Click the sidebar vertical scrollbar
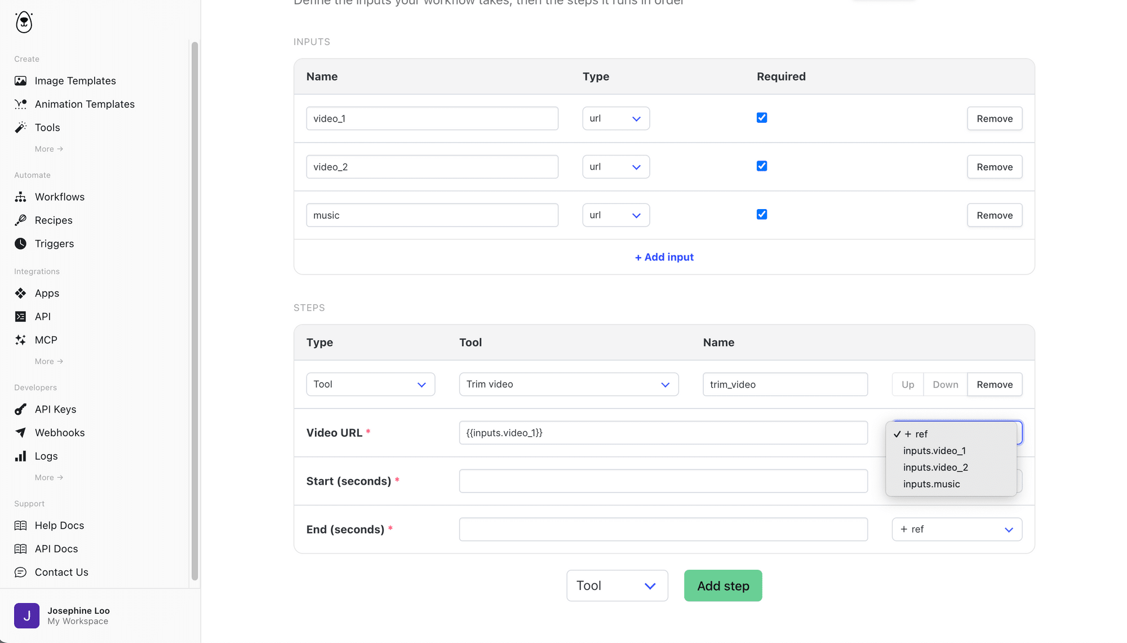The image size is (1127, 643). [195, 311]
